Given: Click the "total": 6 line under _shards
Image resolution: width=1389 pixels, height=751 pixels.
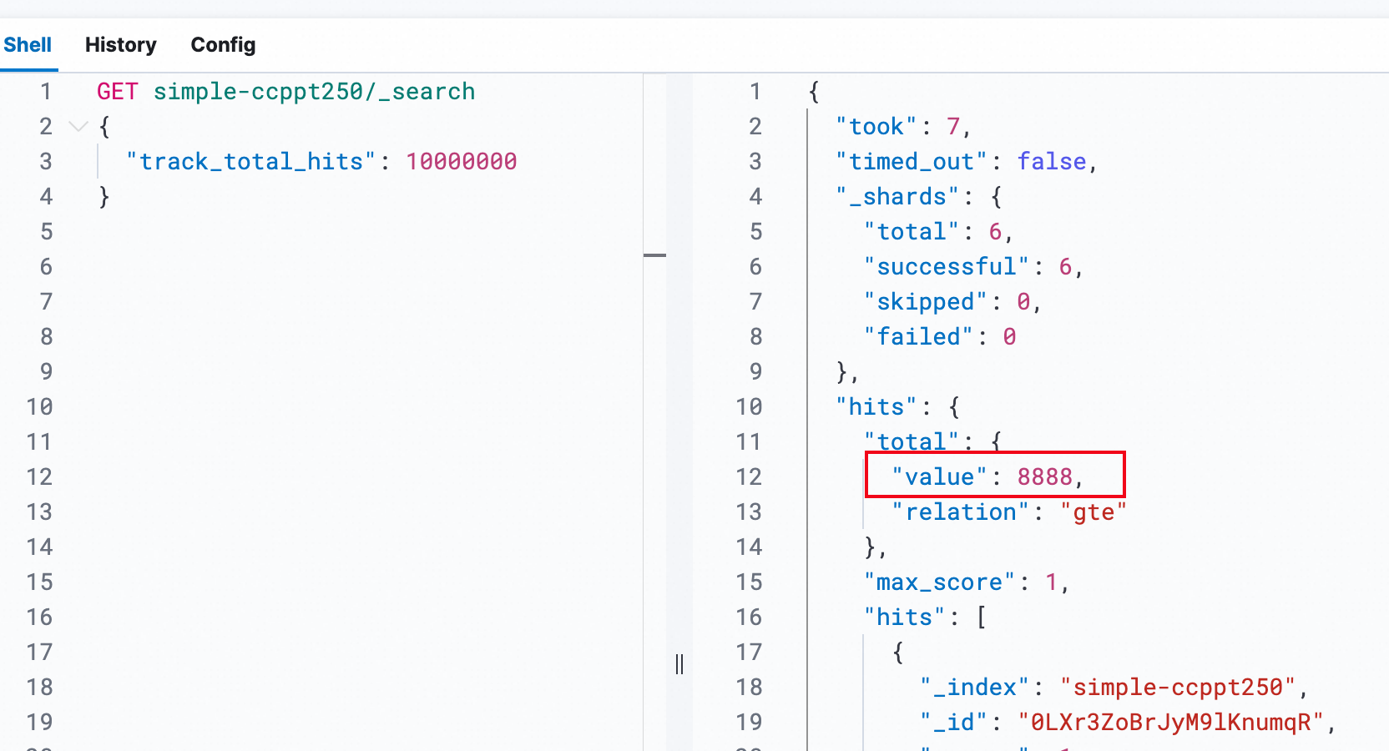Looking at the screenshot, I should (939, 232).
